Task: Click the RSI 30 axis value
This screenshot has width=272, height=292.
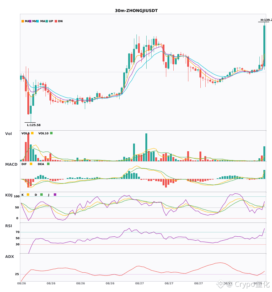Action: click(18, 244)
